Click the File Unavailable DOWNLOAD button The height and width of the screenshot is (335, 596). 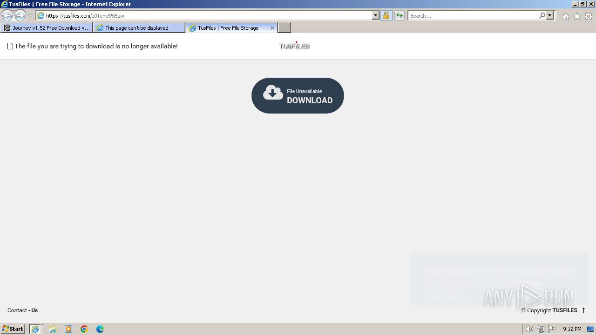coord(298,95)
